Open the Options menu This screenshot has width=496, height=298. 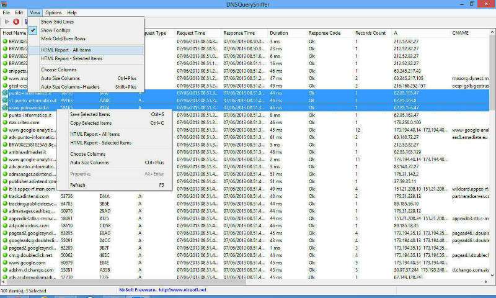click(x=53, y=12)
